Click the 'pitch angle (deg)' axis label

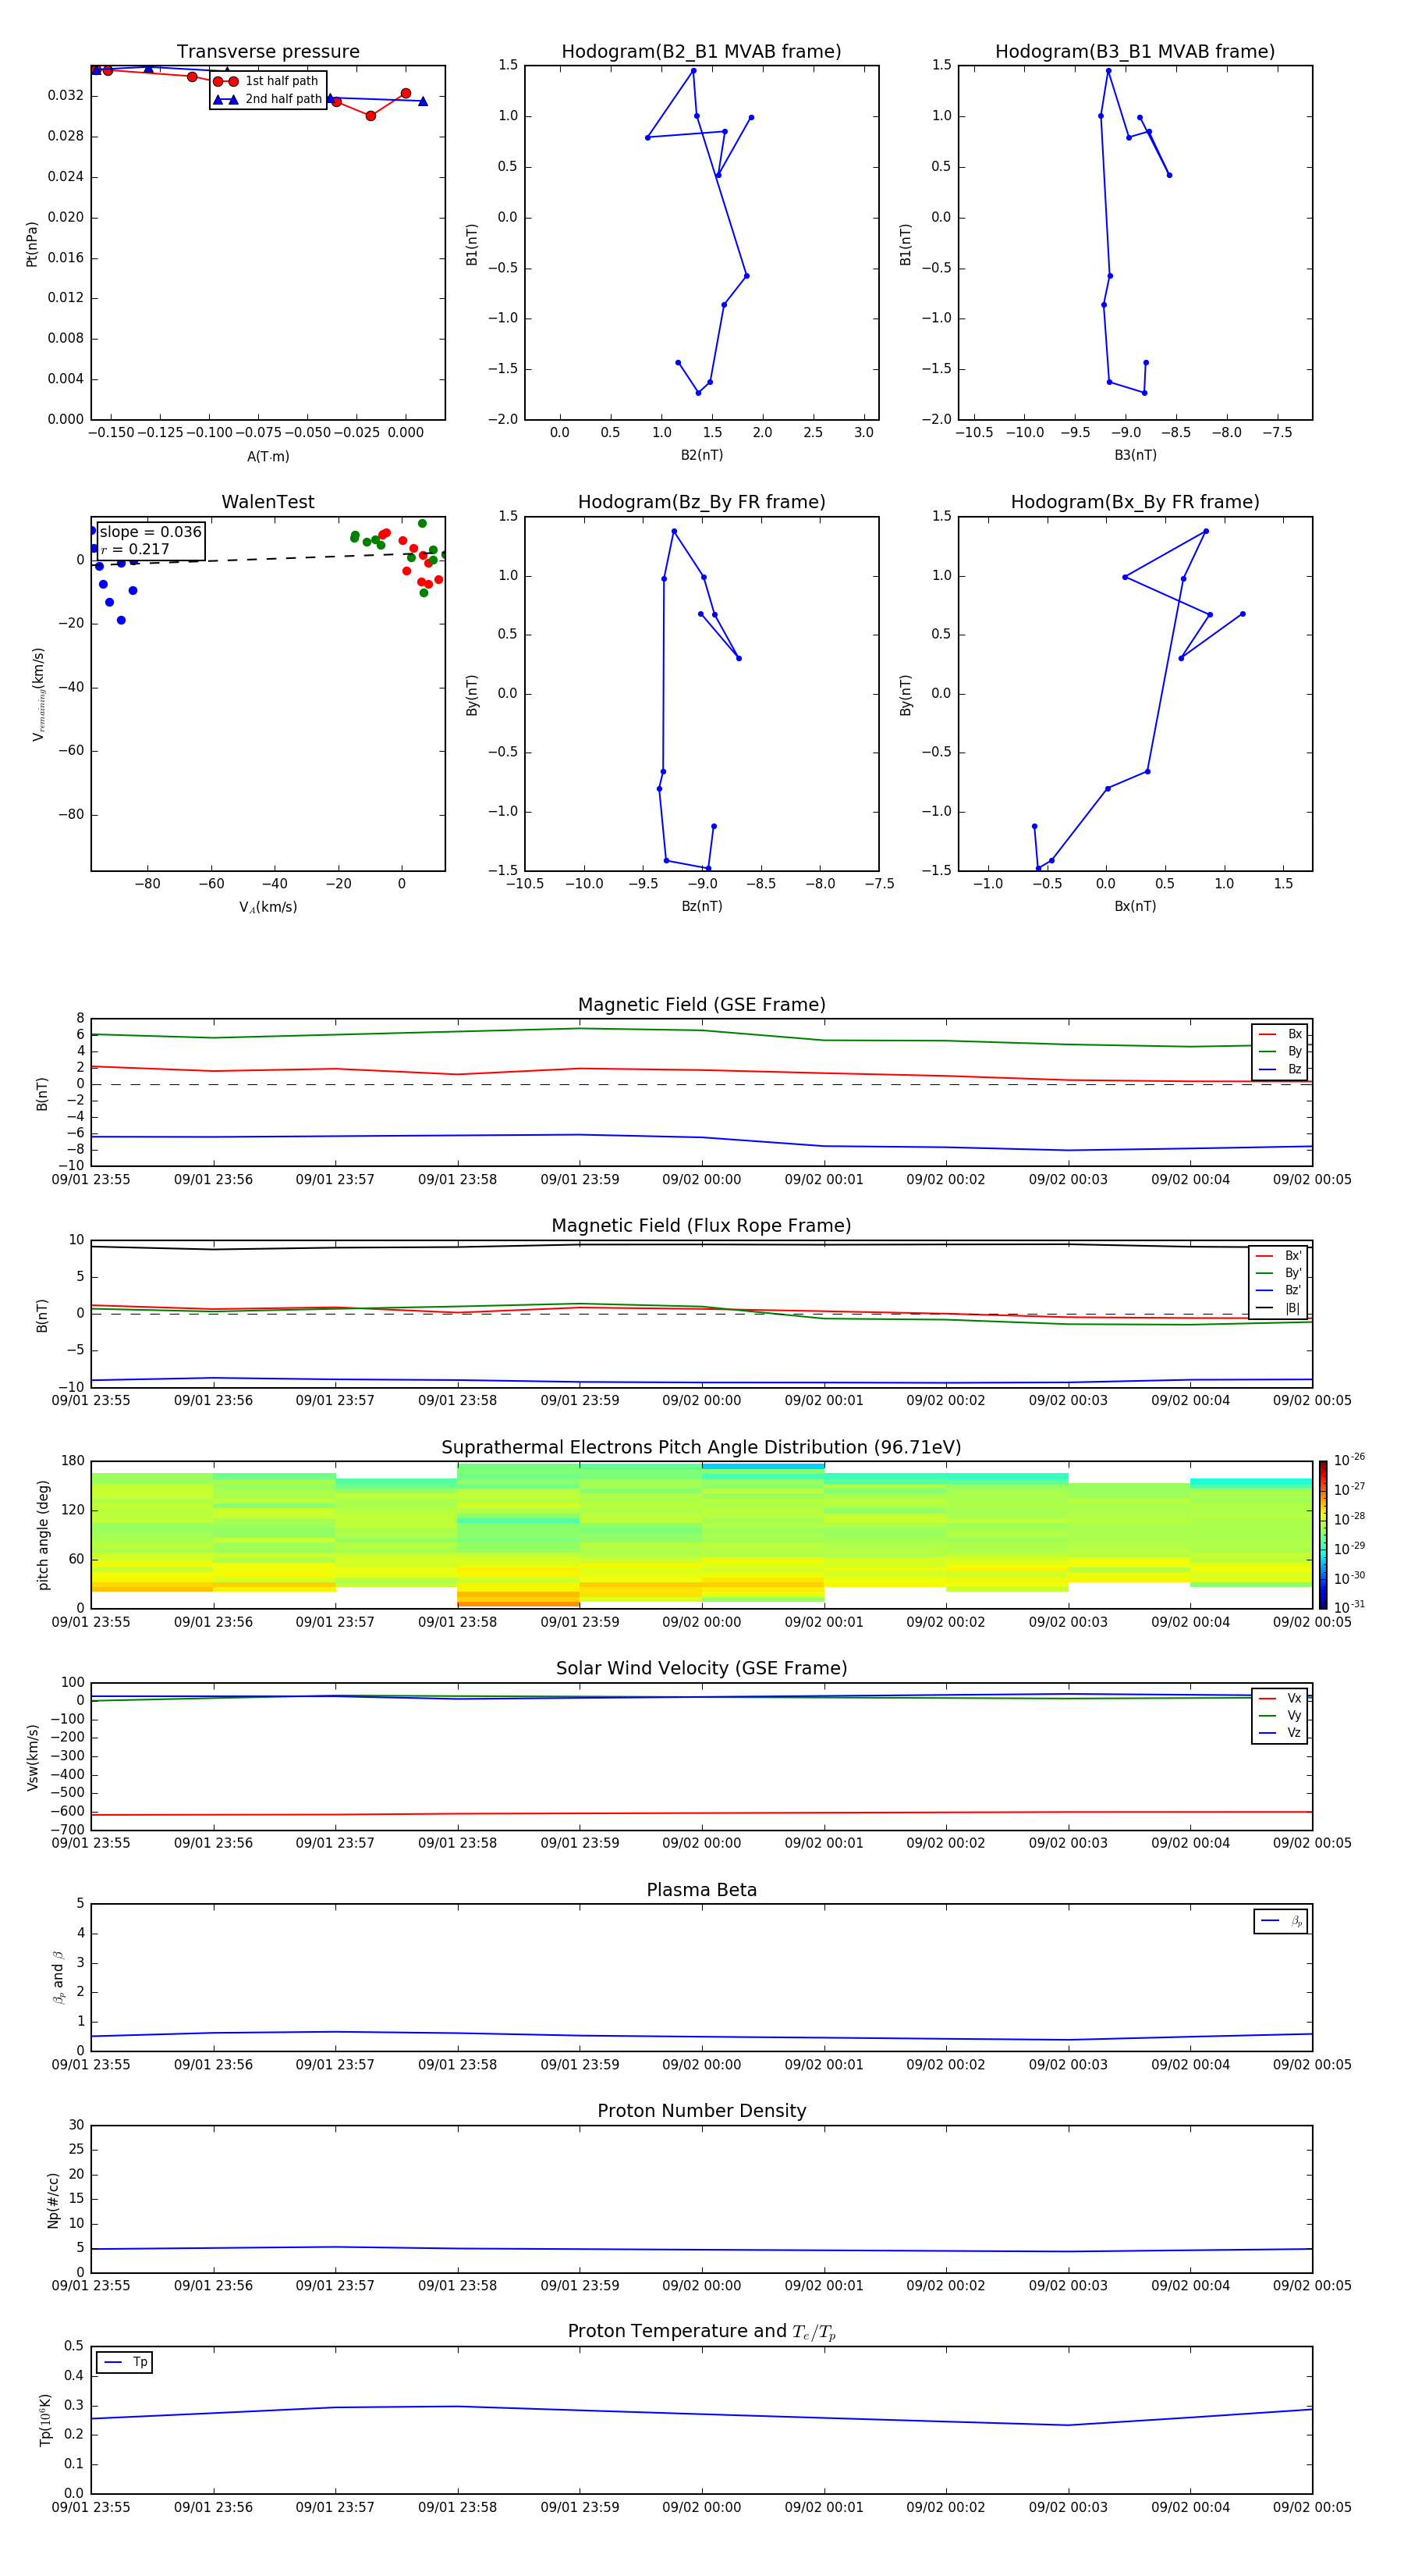tap(43, 1535)
